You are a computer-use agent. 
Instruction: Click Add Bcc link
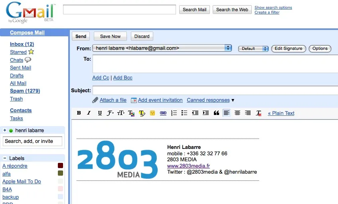click(123, 77)
